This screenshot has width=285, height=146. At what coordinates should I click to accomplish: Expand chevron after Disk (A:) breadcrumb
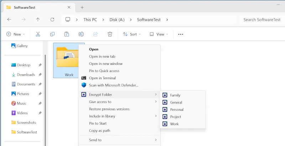point(131,20)
